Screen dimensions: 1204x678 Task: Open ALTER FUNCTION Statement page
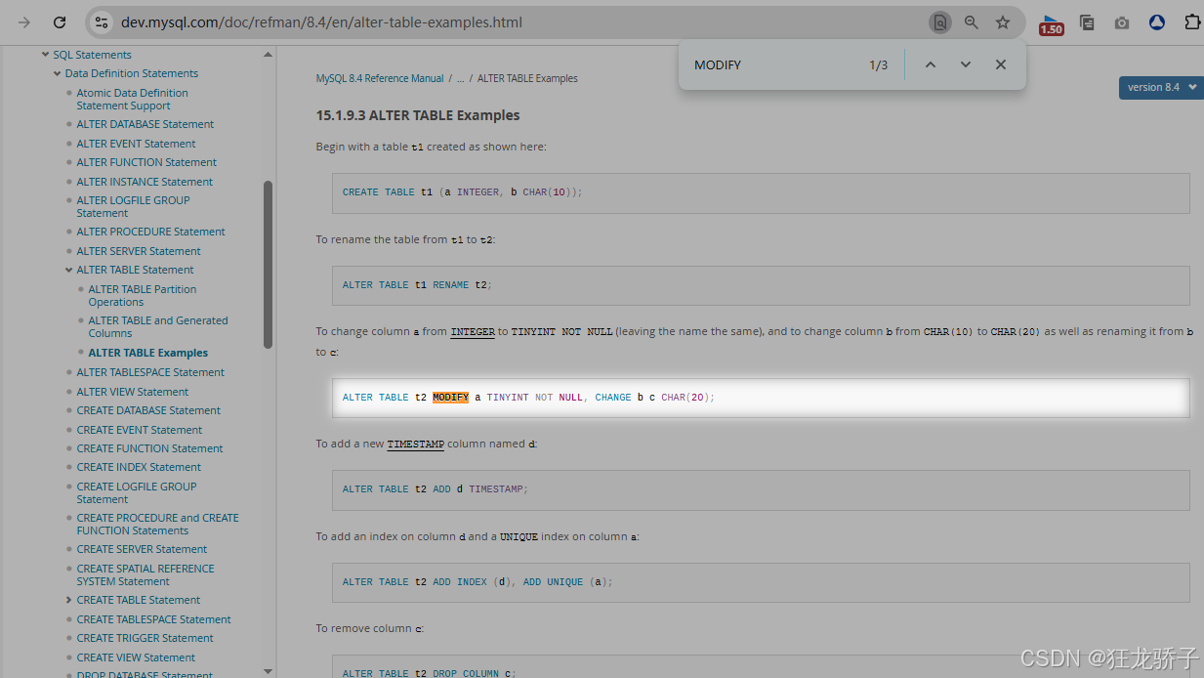146,162
